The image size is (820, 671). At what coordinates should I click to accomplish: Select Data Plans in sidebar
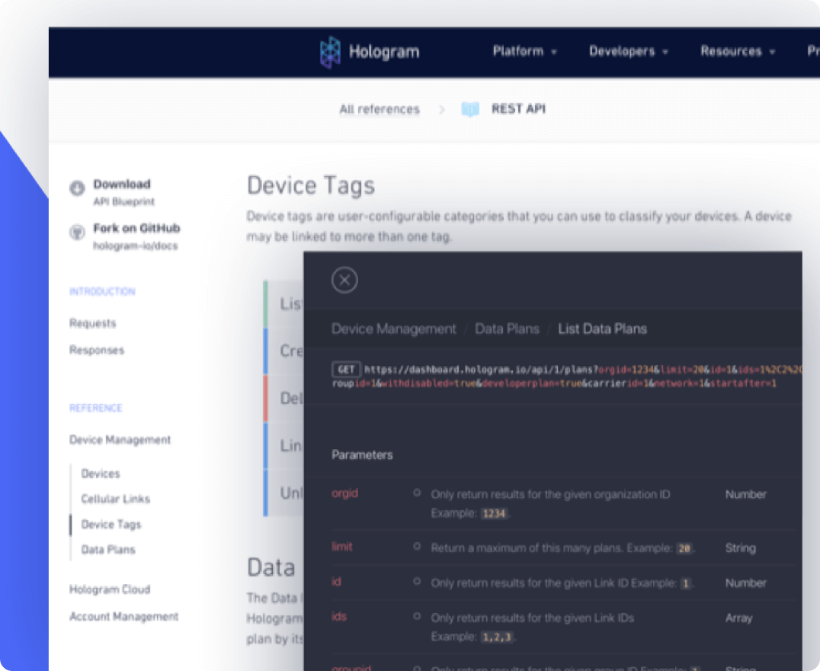click(x=108, y=550)
